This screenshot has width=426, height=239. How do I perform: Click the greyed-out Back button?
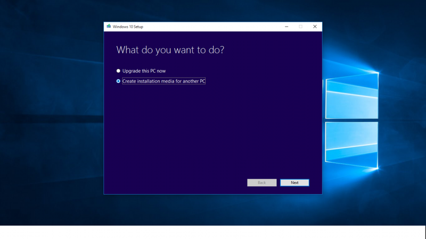pos(262,183)
